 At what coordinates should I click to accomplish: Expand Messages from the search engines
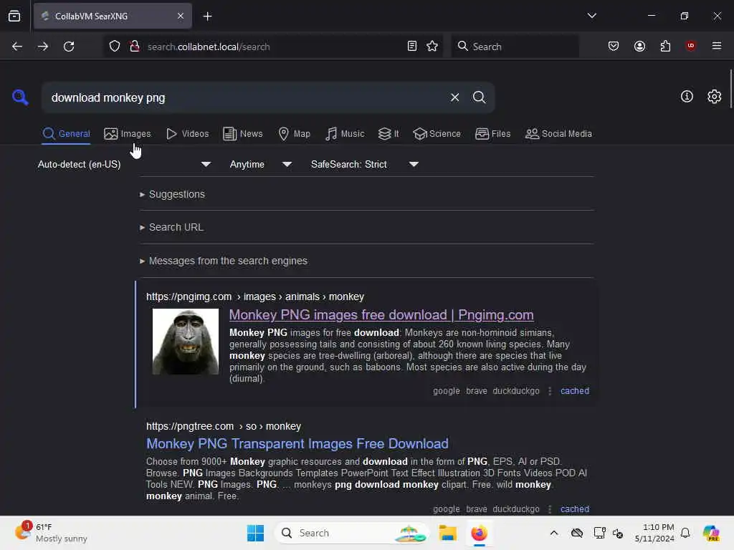click(x=224, y=261)
